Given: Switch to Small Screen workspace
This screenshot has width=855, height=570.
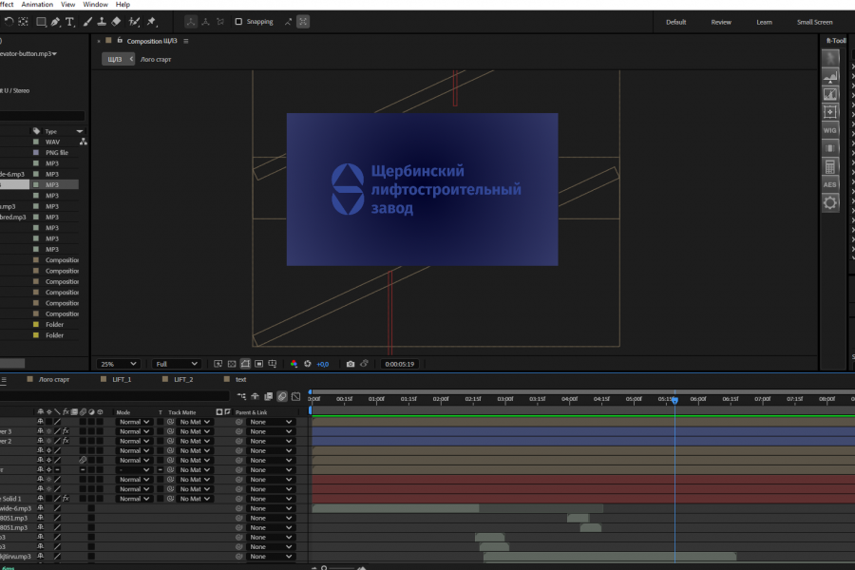Looking at the screenshot, I should pyautogui.click(x=815, y=23).
